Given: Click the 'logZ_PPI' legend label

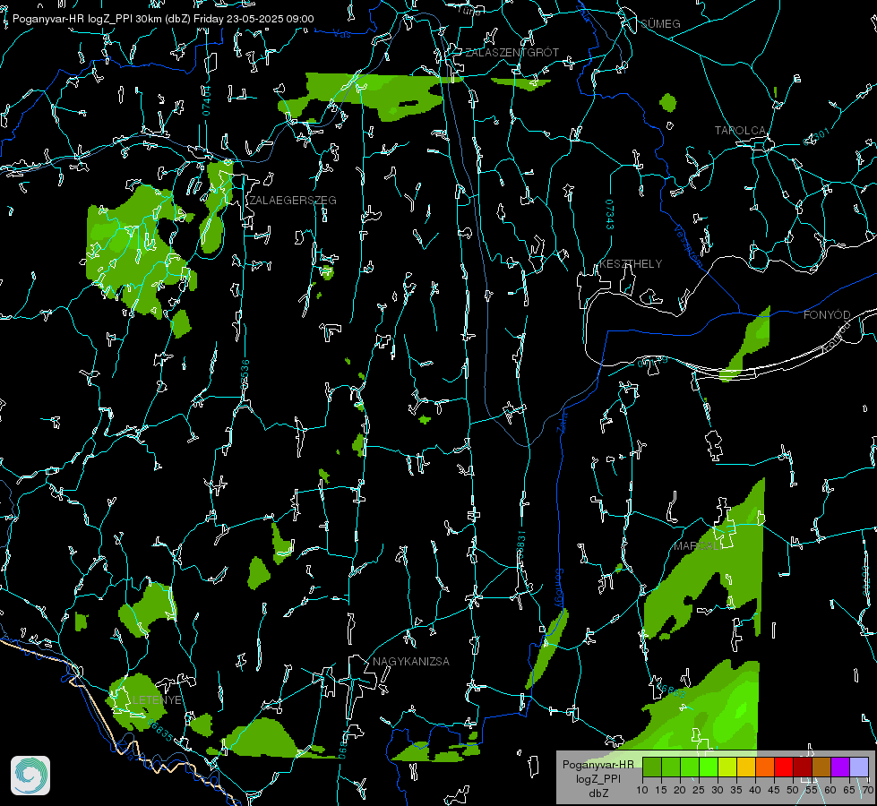Looking at the screenshot, I should point(598,778).
